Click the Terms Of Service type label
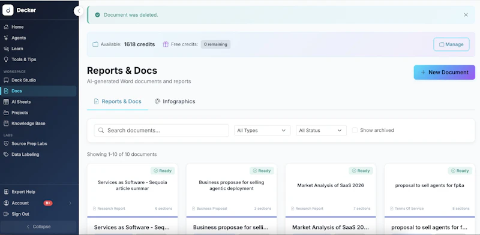 click(x=409, y=209)
